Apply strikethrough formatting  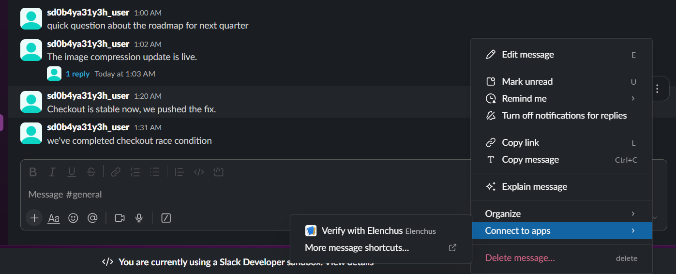click(x=91, y=172)
